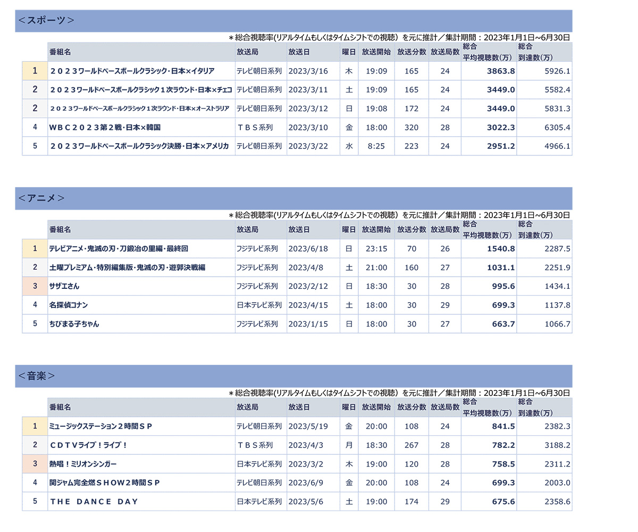Click the ＜スポーツ＞ section header
Viewport: 638px width, 532px height.
[293, 21]
